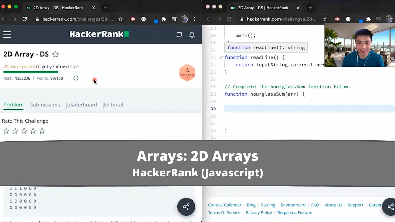Screen dimensions: 395x222
Task: Open the Blog footer link
Action: (251, 205)
